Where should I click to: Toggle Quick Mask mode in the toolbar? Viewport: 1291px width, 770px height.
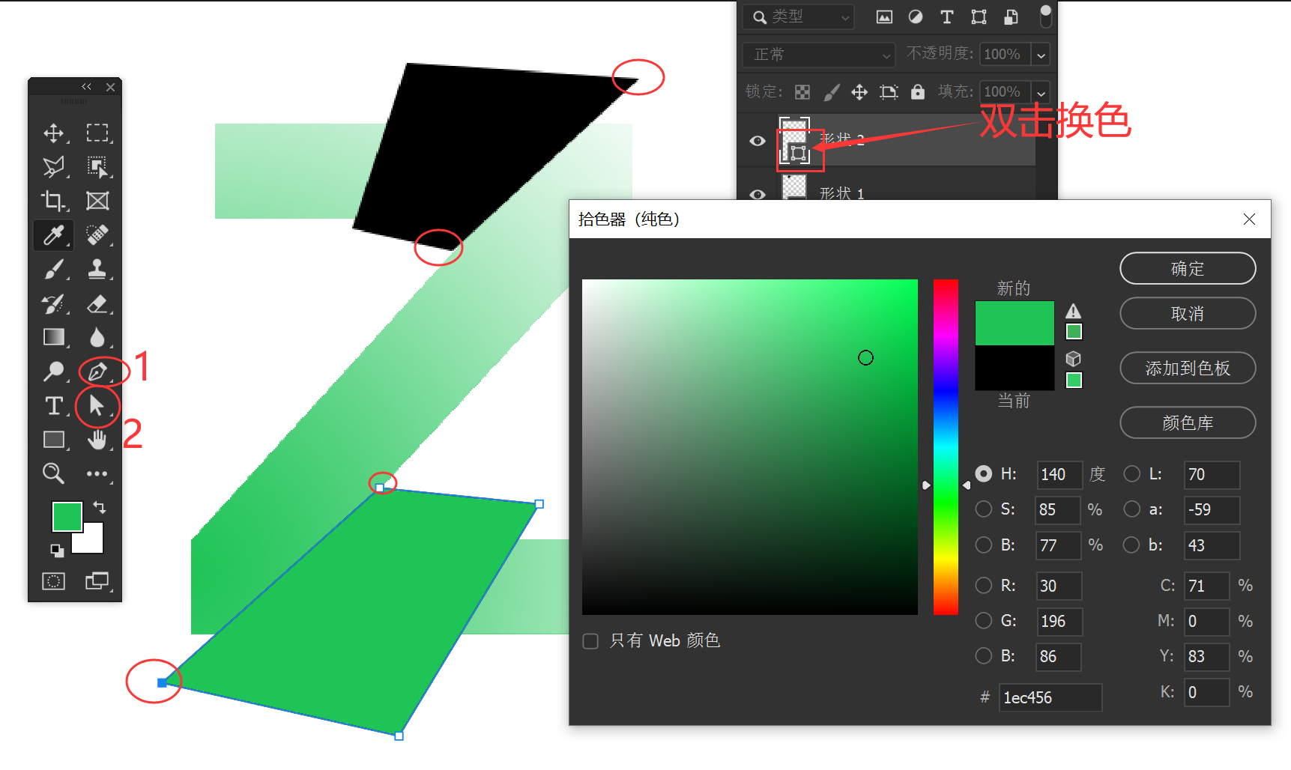click(53, 581)
